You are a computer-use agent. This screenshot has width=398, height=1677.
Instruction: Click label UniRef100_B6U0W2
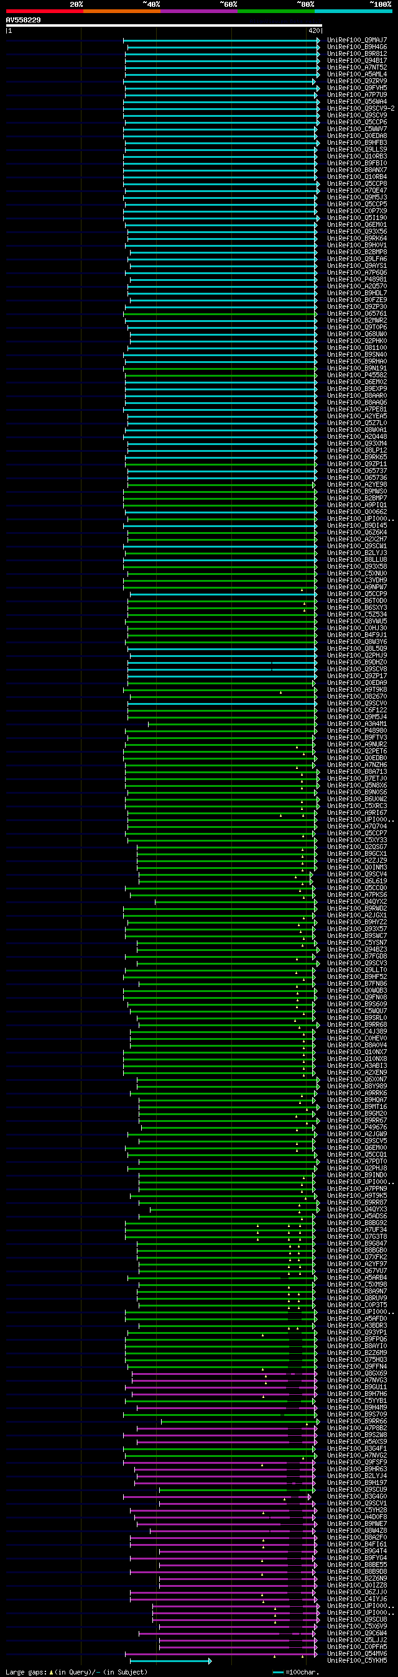[357, 799]
